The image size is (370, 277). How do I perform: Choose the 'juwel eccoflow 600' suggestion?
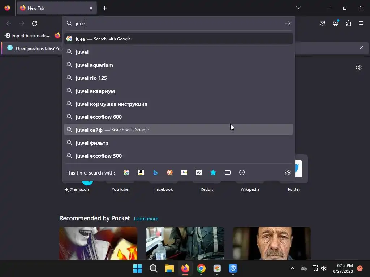click(178, 116)
